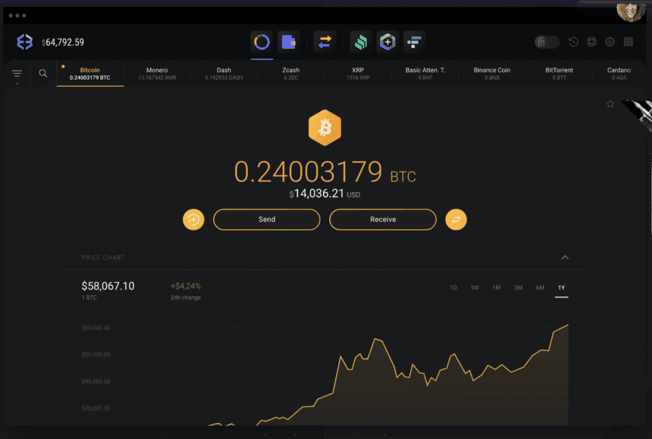652x439 pixels.
Task: Open the asset sorting dropdown arrow
Action: [x=17, y=85]
